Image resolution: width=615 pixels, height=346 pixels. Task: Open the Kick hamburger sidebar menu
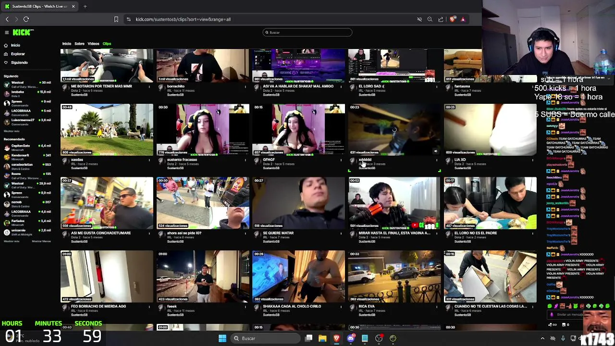[7, 32]
